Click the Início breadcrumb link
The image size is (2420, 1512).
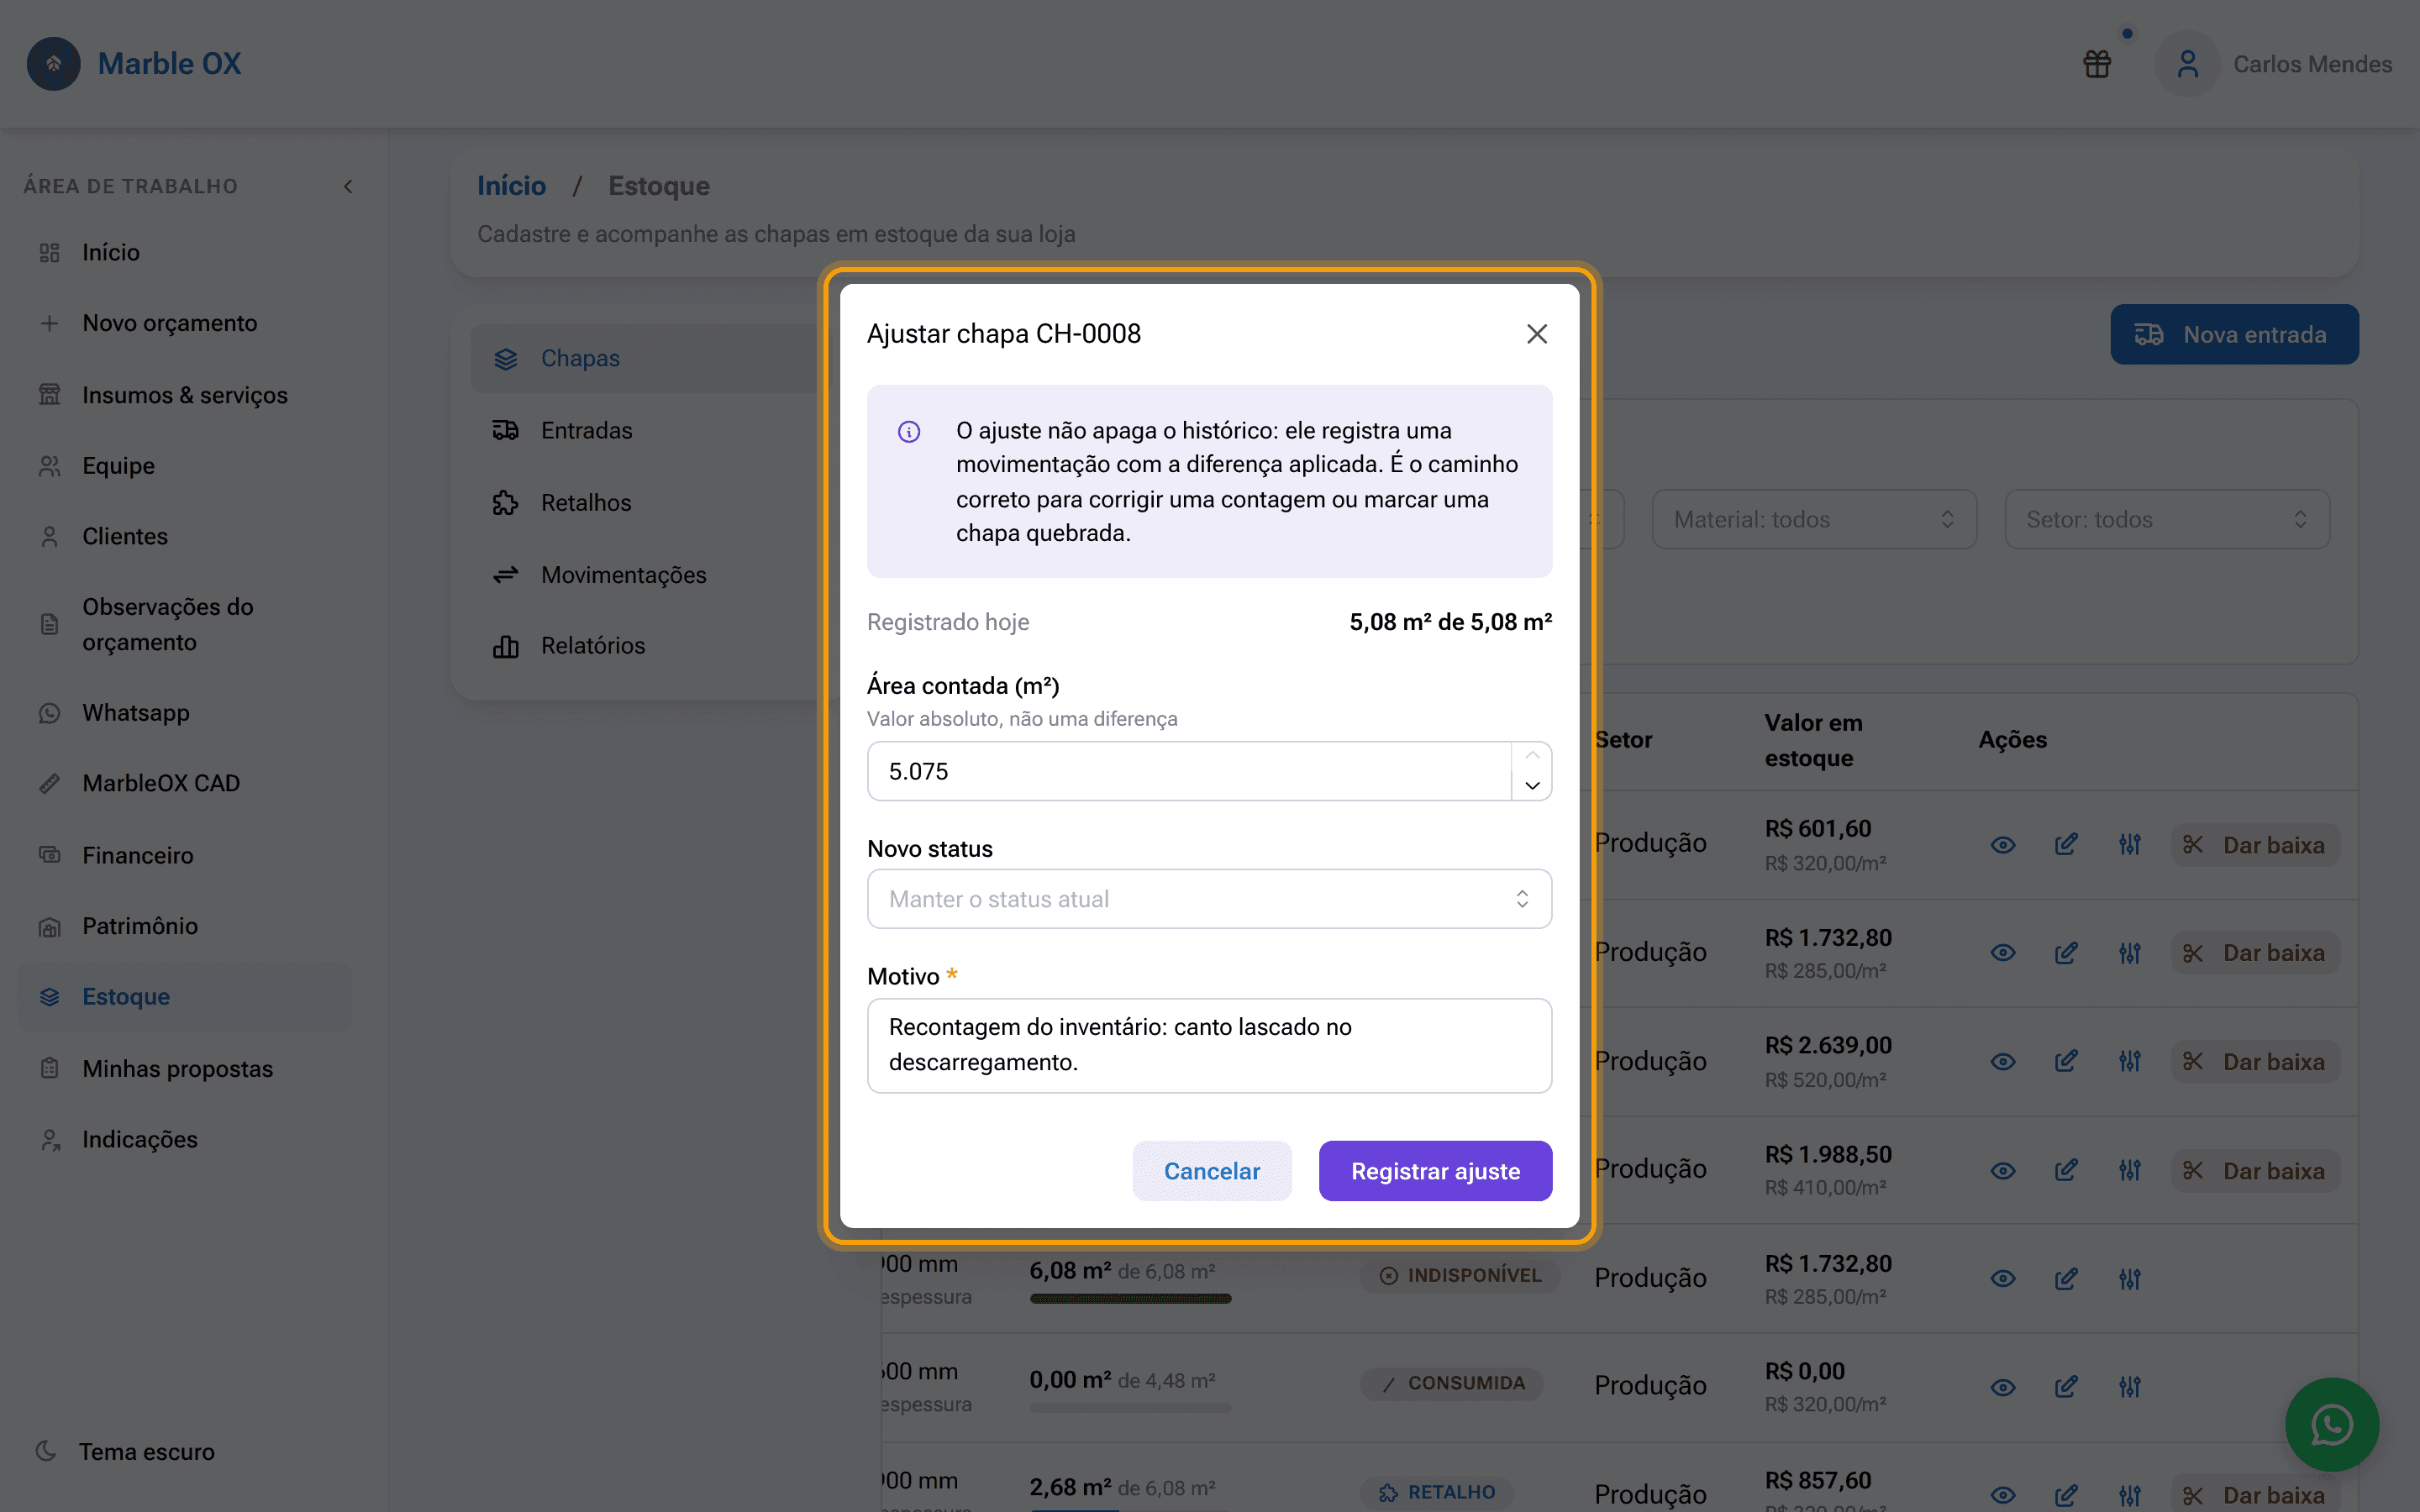[x=511, y=186]
